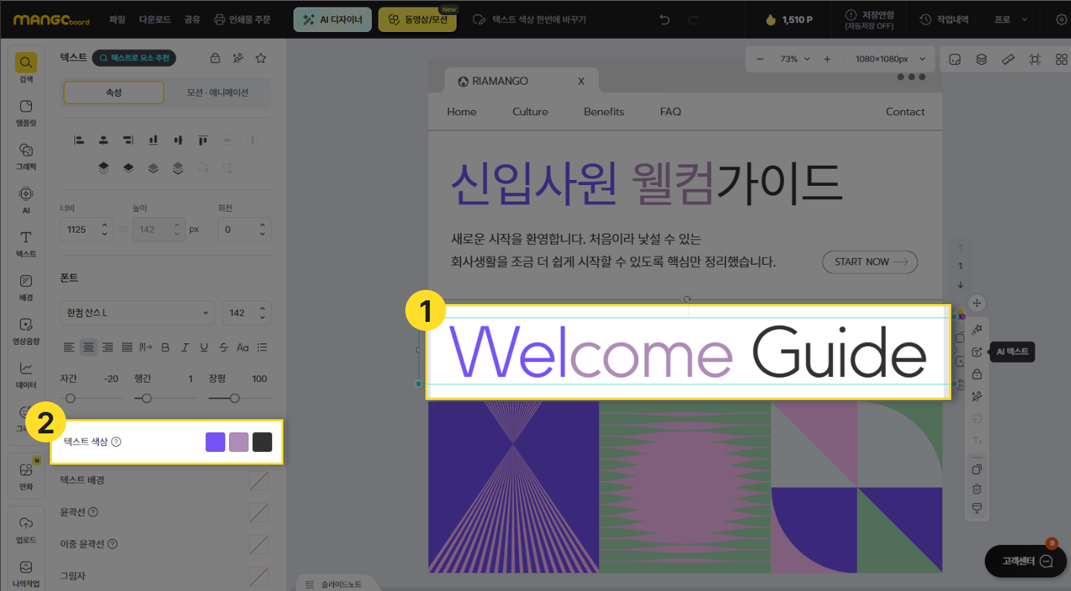Align element to left edge

(x=79, y=140)
